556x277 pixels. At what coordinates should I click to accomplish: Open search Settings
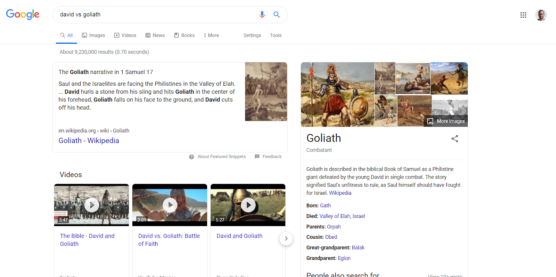click(252, 35)
